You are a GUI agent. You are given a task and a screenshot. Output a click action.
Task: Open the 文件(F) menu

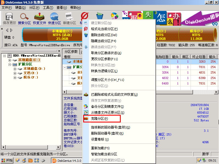click(7, 8)
